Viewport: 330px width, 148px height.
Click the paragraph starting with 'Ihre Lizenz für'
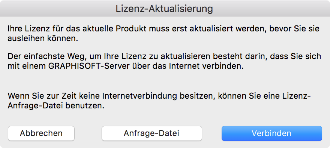(163, 34)
